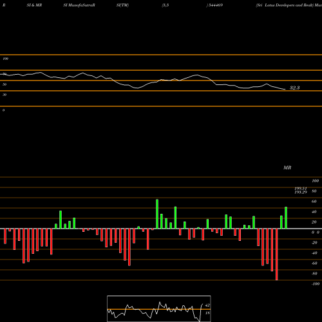
Task: Select the 199.51 price label
Action: click(x=301, y=189)
